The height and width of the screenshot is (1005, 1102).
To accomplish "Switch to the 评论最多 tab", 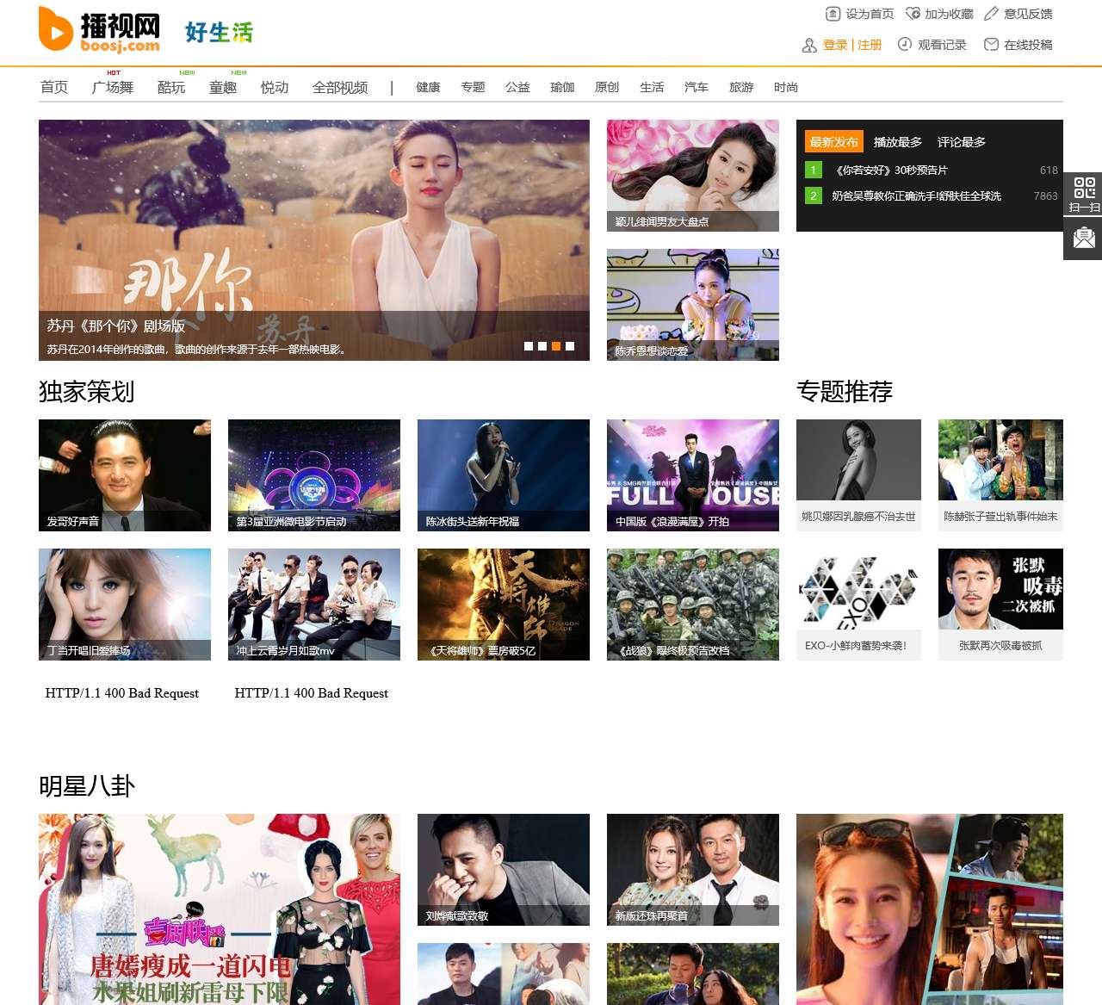I will coord(961,142).
